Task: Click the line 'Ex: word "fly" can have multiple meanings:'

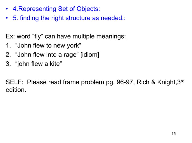Action: pos(66,36)
